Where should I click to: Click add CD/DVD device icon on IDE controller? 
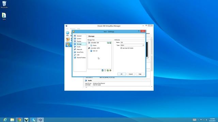(x=108, y=43)
